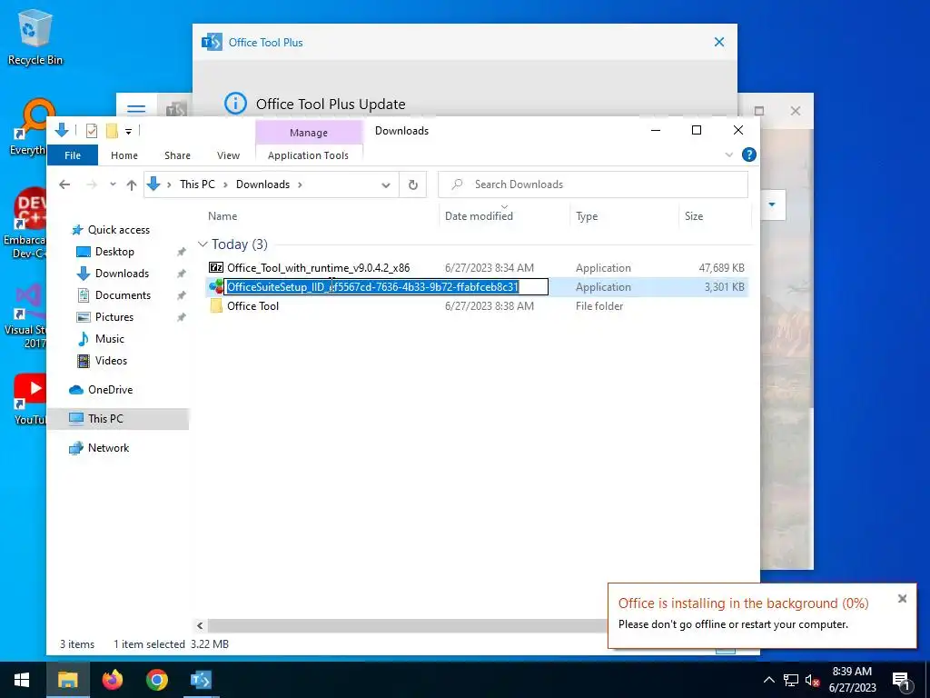Open File Explorer from the taskbar
The width and height of the screenshot is (930, 698).
pos(67,680)
